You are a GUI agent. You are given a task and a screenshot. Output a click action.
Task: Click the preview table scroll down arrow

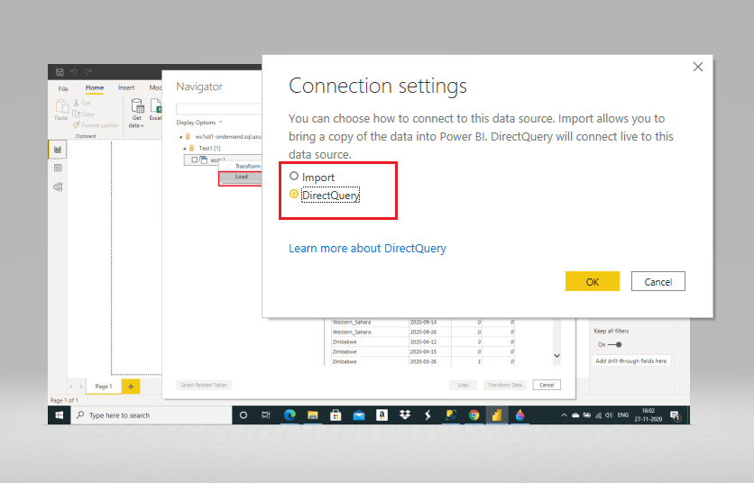tap(556, 356)
